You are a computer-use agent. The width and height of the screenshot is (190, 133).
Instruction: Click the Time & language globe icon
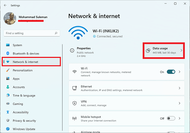8,95
